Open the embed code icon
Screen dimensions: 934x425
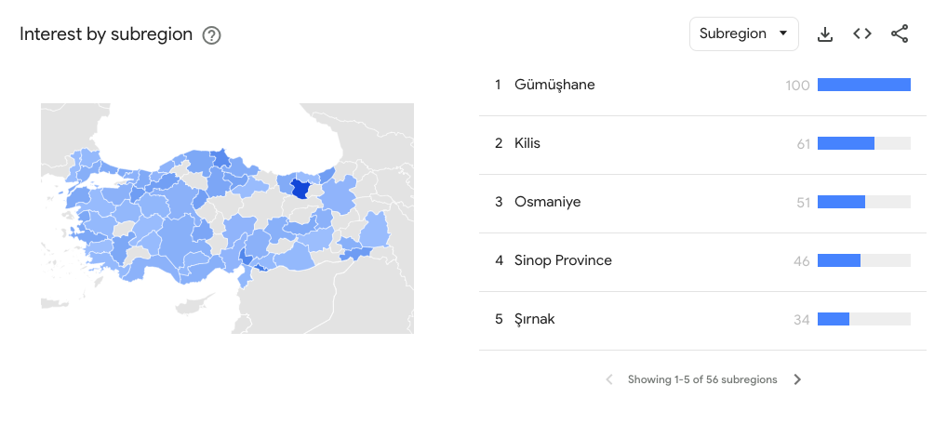pos(862,33)
